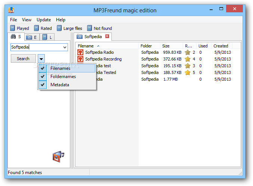
Task: Minimize the MP3Freund window
Action: pos(211,9)
